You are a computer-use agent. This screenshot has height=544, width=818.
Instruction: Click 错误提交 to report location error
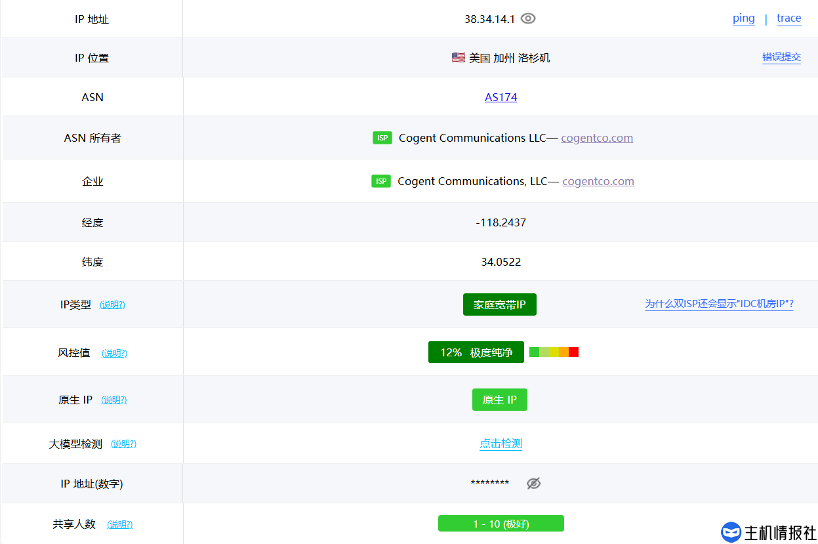[781, 57]
